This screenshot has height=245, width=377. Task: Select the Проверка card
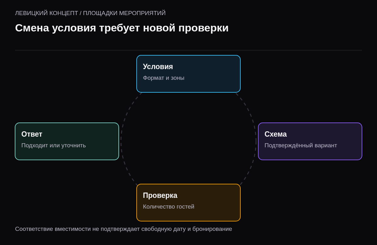coord(188,203)
